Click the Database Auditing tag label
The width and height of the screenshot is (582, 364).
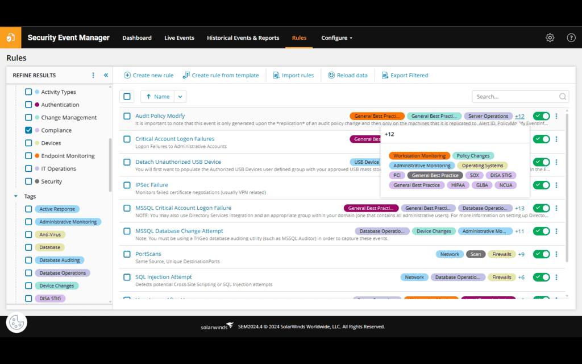tap(60, 260)
